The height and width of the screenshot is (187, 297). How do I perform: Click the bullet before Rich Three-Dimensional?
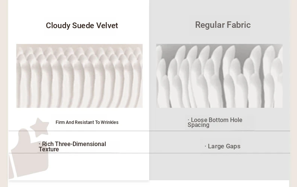tap(39, 144)
